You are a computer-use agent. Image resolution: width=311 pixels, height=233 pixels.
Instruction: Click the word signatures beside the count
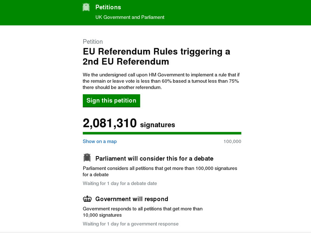(x=157, y=125)
